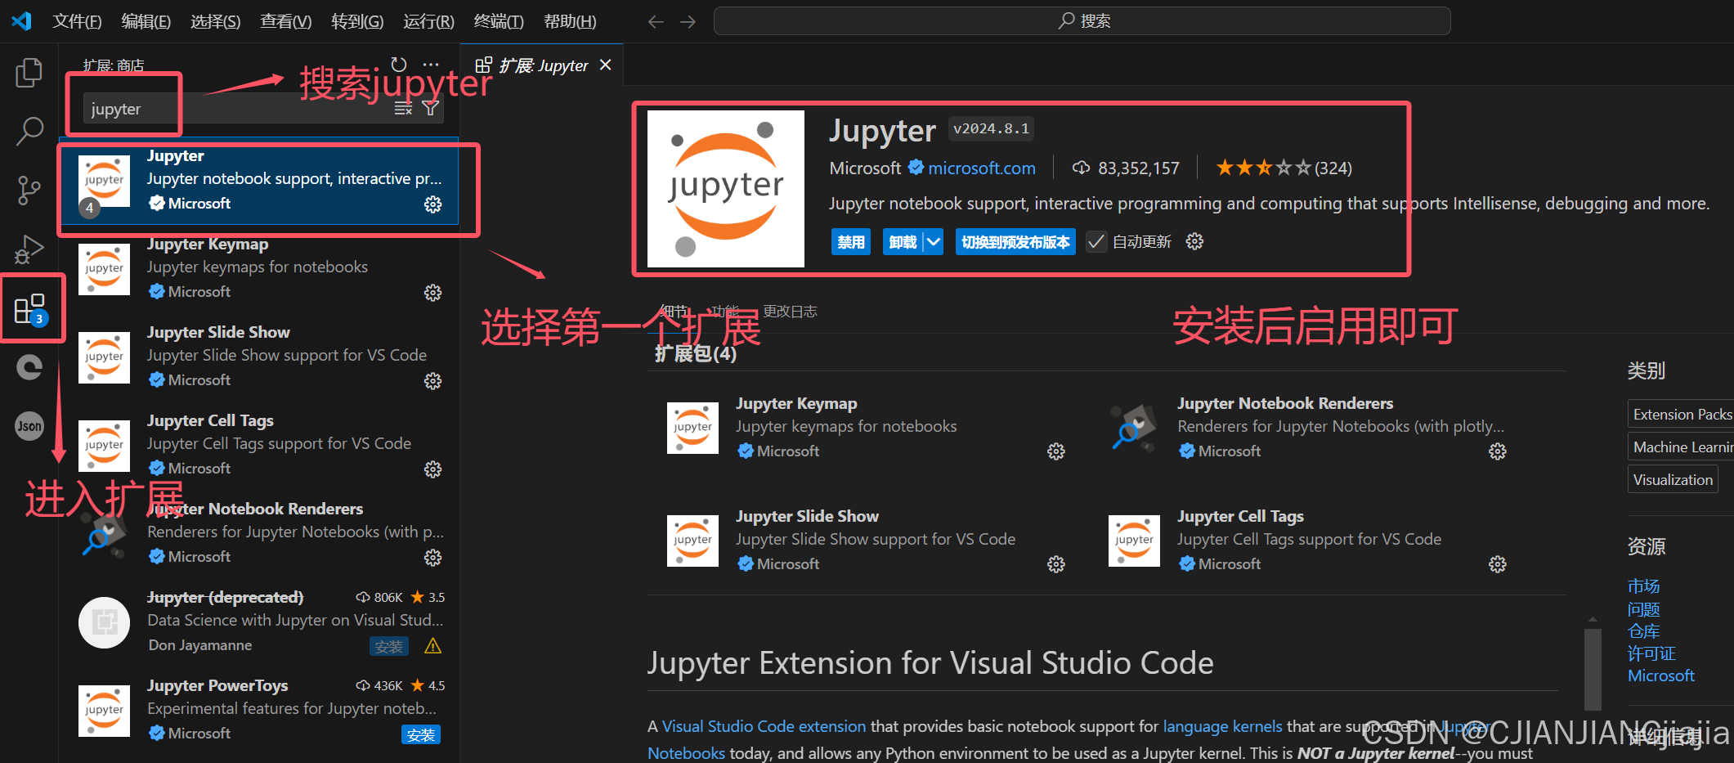Open the 仓库 repository resource link
The width and height of the screenshot is (1734, 763).
click(x=1643, y=631)
